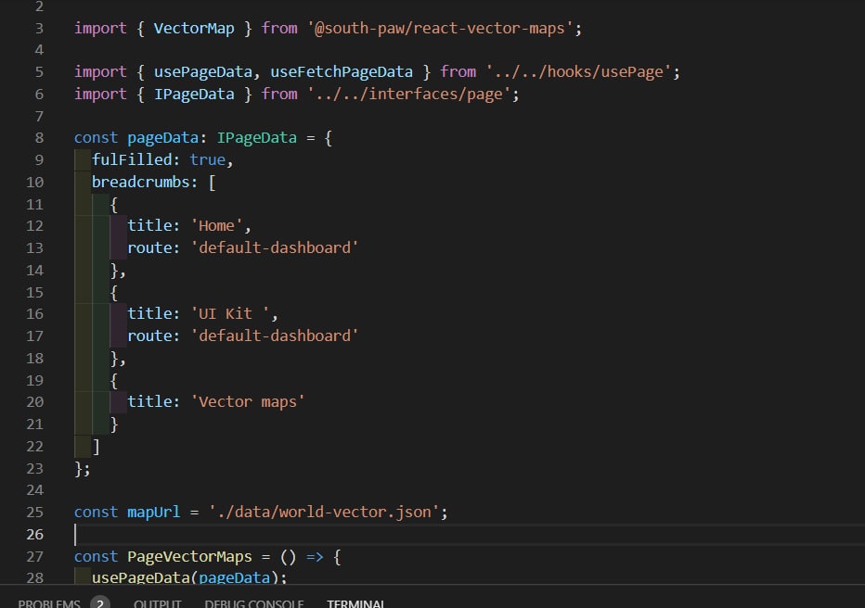Open the PROBLEMS panel tab

click(x=49, y=603)
